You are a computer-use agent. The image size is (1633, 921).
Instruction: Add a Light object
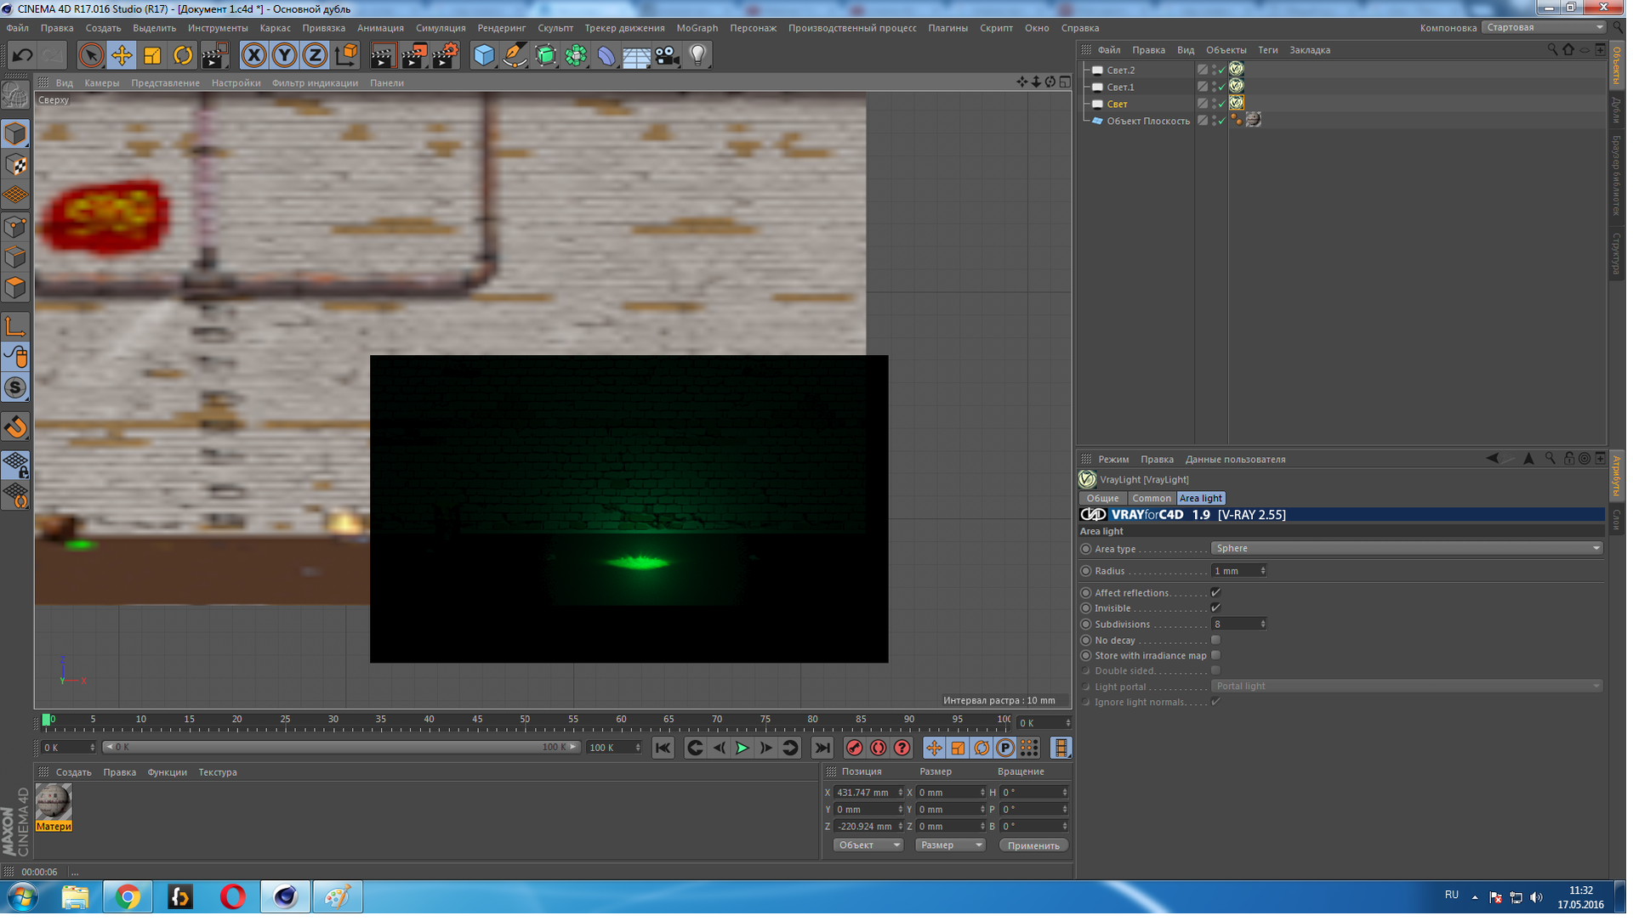pyautogui.click(x=697, y=56)
